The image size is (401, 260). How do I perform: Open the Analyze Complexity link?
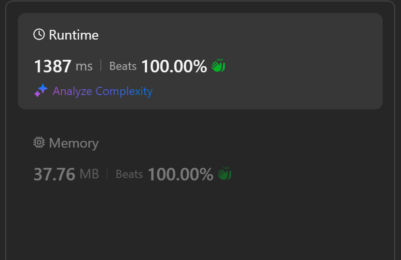(x=102, y=91)
